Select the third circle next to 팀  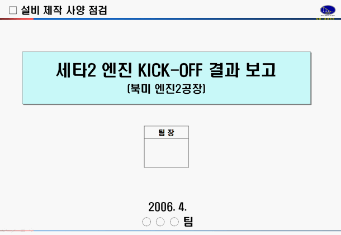(x=174, y=222)
